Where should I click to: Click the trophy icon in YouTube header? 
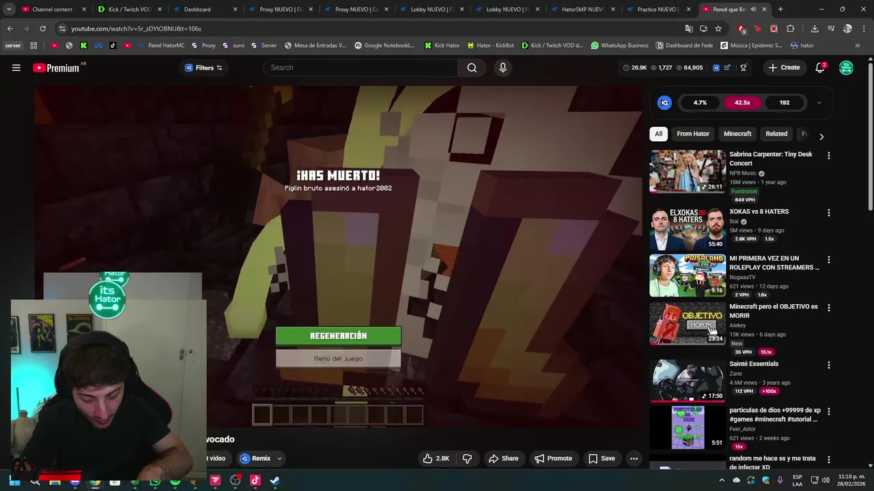pyautogui.click(x=744, y=68)
